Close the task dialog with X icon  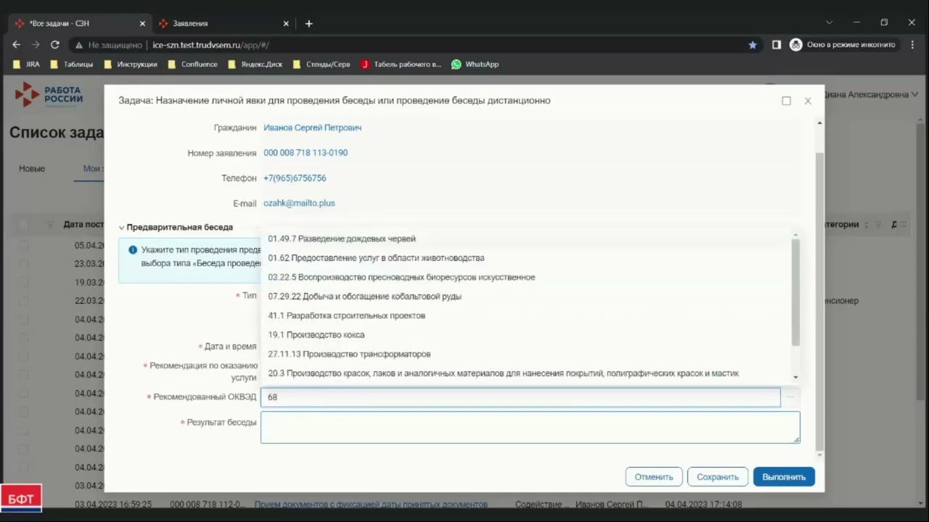808,101
